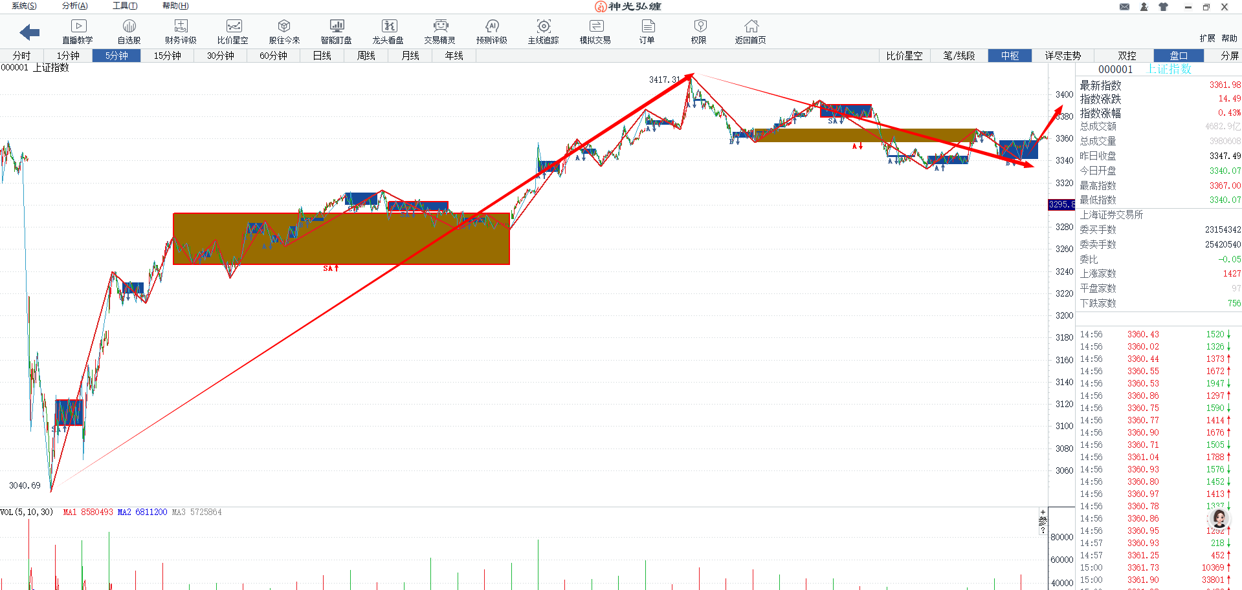Open the 工具(T) menu
The image size is (1242, 590).
(125, 6)
